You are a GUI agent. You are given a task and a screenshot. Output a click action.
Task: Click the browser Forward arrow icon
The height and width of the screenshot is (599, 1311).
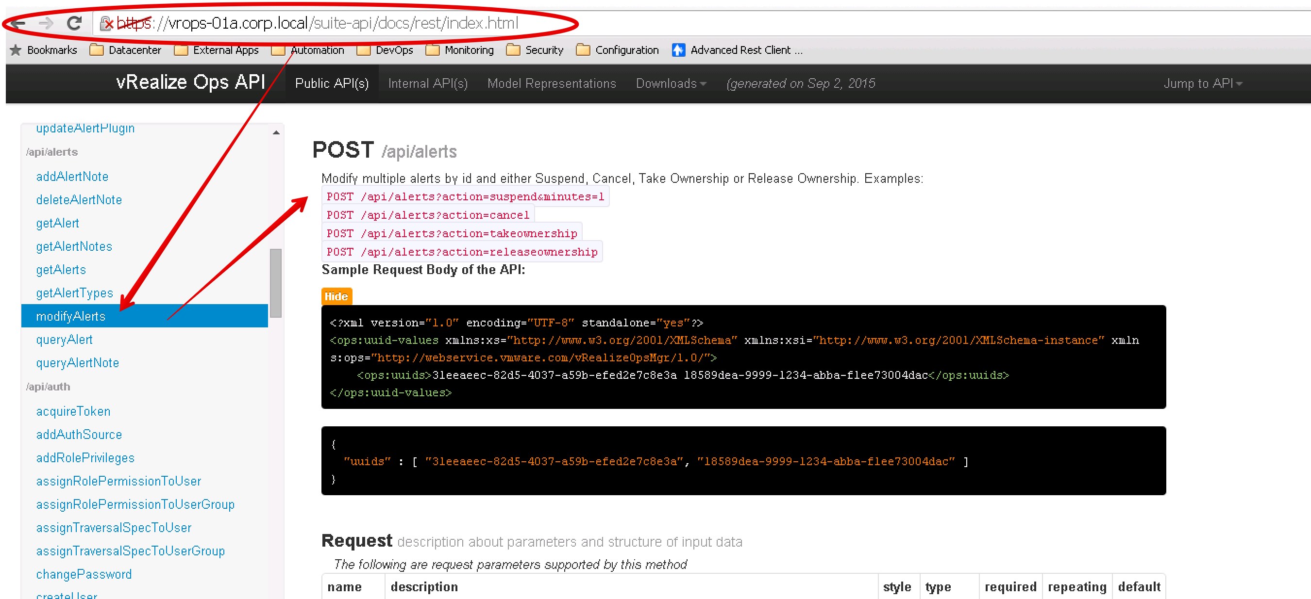[x=46, y=23]
